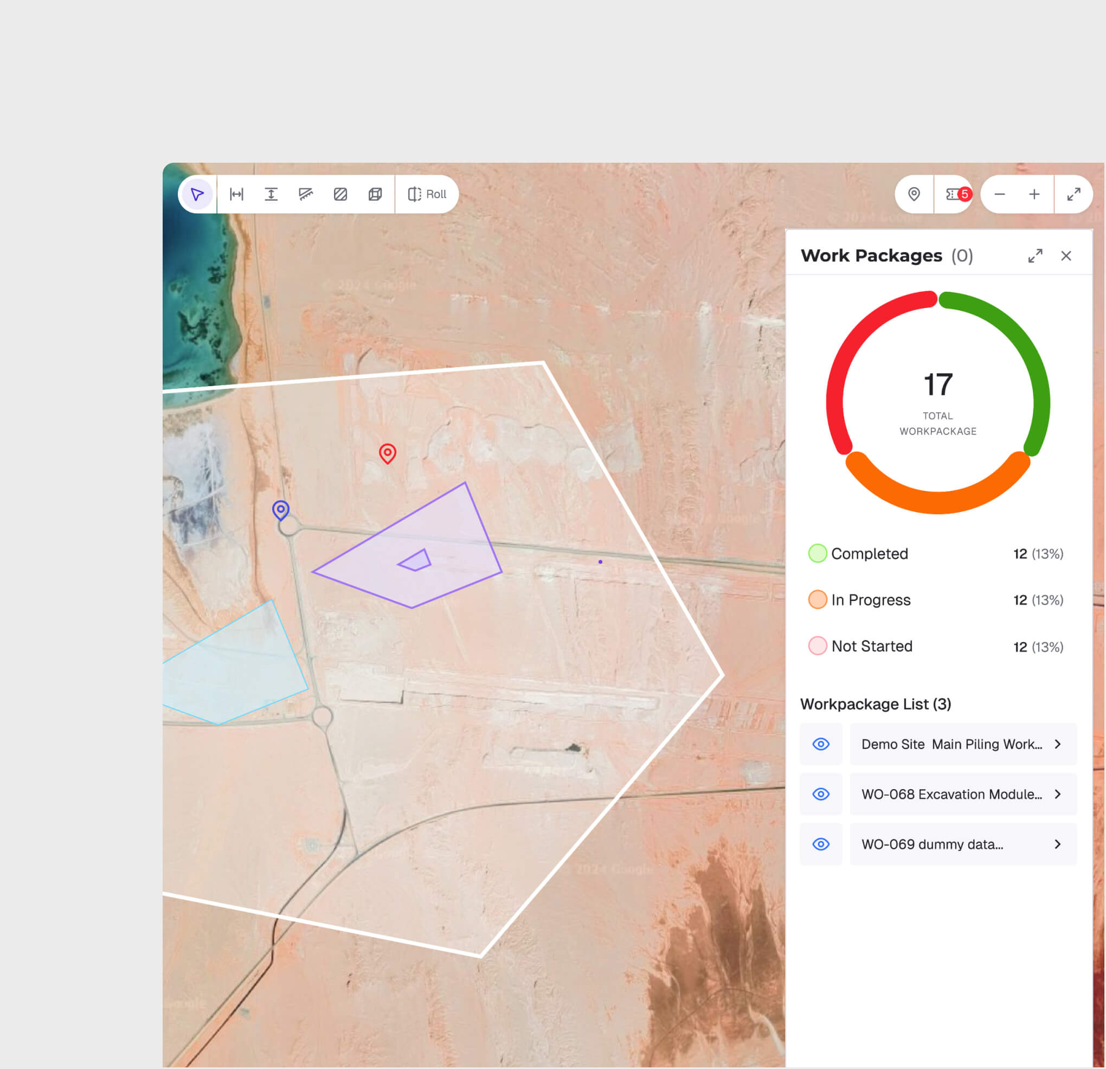This screenshot has height=1069, width=1106.
Task: Select the pointer selection tool
Action: pyautogui.click(x=197, y=194)
